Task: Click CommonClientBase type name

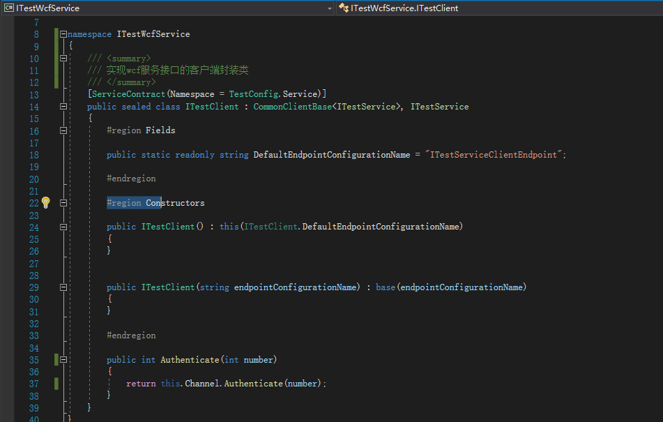Action: pos(293,107)
